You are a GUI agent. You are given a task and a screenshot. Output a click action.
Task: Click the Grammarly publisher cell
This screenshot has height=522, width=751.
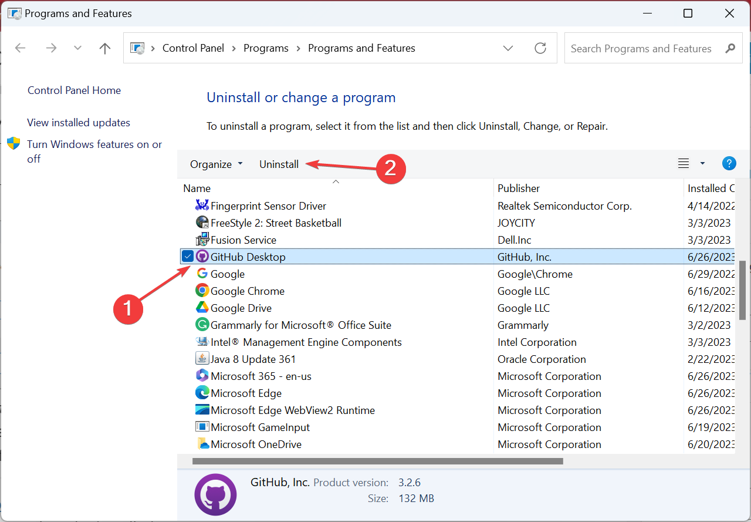tap(523, 325)
